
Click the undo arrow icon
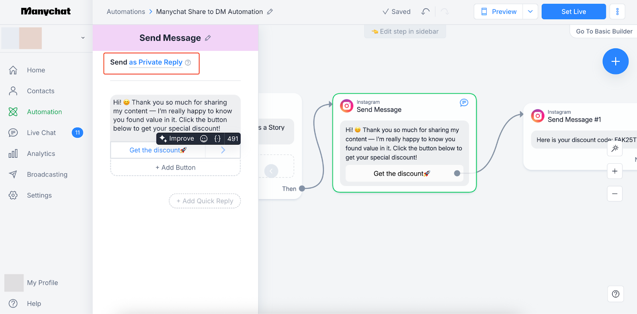point(426,12)
